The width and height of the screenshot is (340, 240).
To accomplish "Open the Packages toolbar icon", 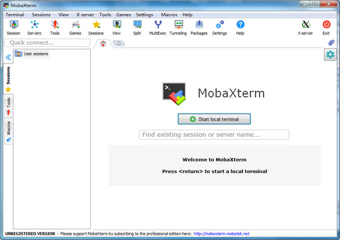I will coord(199,28).
